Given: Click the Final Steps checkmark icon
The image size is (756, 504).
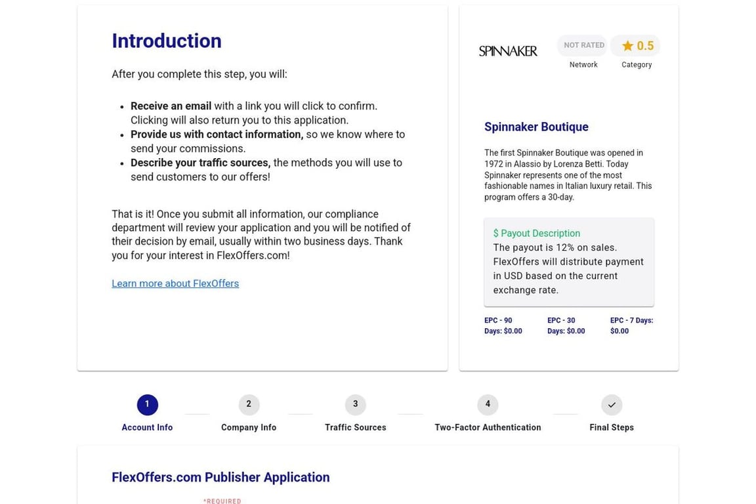Looking at the screenshot, I should 612,405.
